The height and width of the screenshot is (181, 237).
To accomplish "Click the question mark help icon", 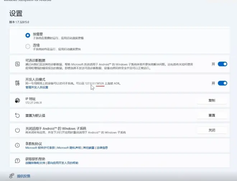I will coord(17,160).
